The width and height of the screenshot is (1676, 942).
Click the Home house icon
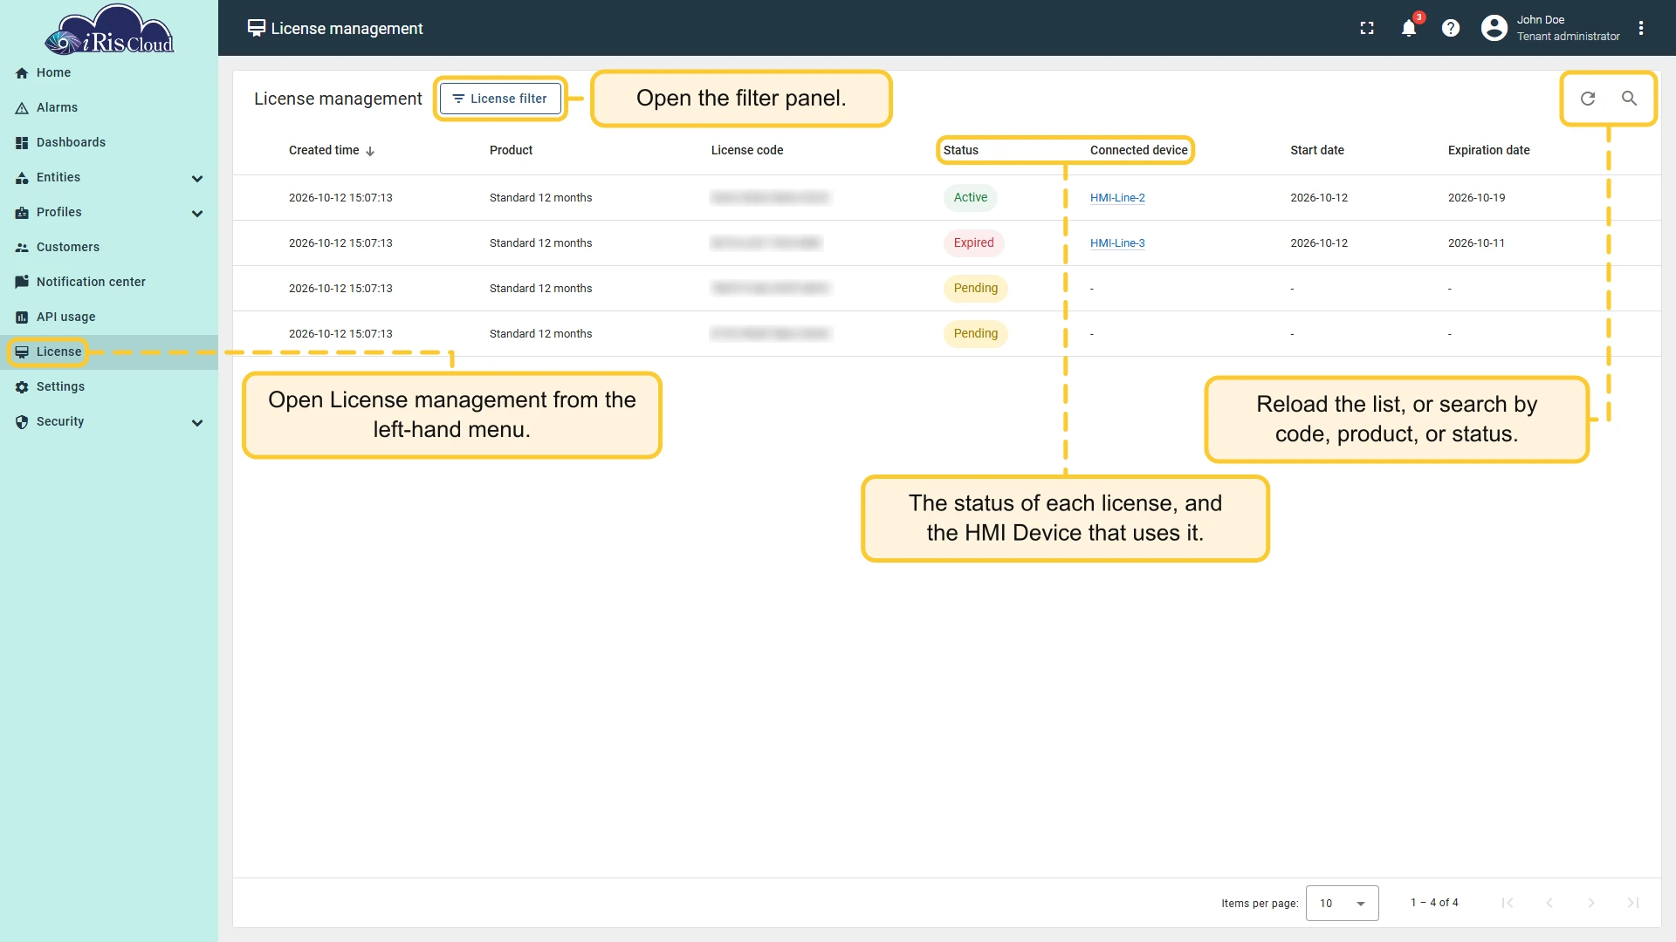[x=22, y=73]
